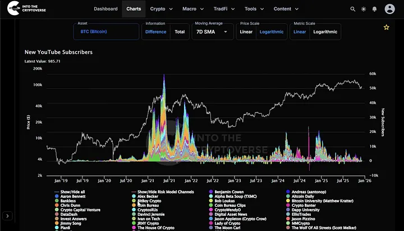This screenshot has height=231, width=404.
Task: Expand the Crypto navigation menu
Action: click(x=160, y=9)
